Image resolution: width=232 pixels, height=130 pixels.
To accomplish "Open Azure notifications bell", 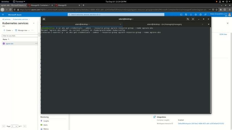I will [x=191, y=14].
